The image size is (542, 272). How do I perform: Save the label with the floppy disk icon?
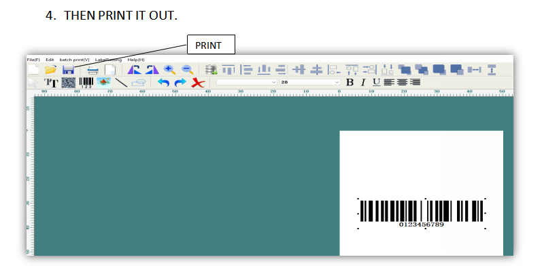click(69, 70)
